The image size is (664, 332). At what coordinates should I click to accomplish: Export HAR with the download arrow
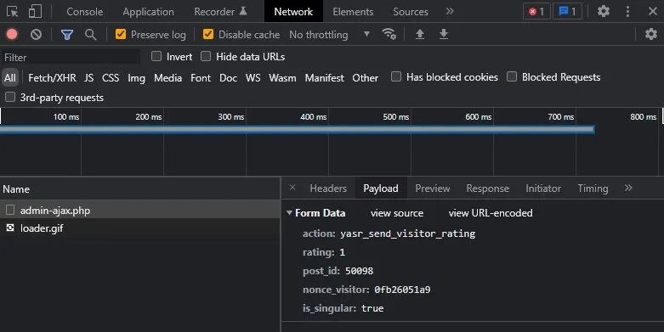443,34
